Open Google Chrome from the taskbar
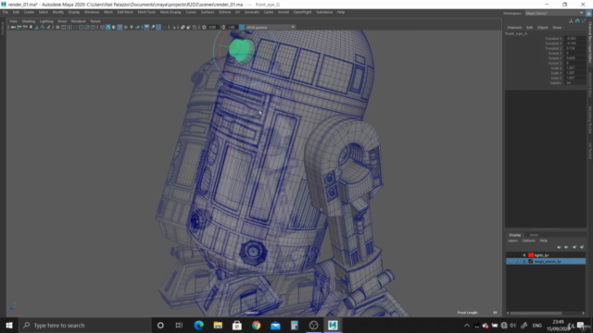This screenshot has height=333, width=593. click(x=256, y=325)
